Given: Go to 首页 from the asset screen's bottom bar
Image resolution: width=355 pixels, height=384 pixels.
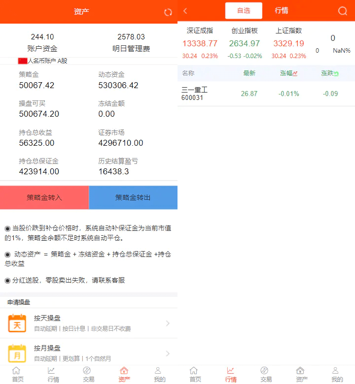Looking at the screenshot, I should click(17, 374).
